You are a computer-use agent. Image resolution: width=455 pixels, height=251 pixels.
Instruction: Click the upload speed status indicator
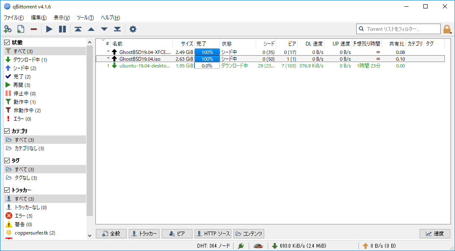point(379,246)
